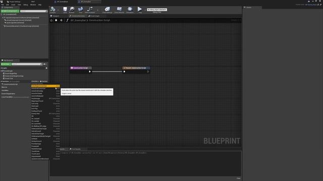This screenshot has width=323, height=181.
Task: Open Class Settings from the toolbar
Action: coord(107,10)
